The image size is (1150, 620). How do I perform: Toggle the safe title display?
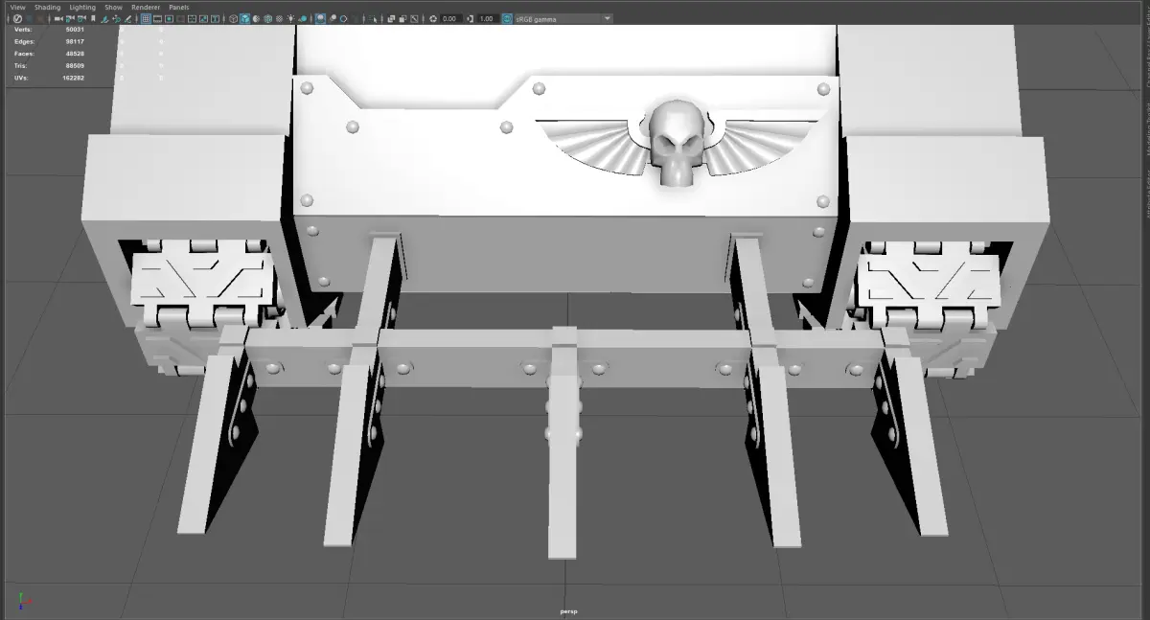point(216,18)
